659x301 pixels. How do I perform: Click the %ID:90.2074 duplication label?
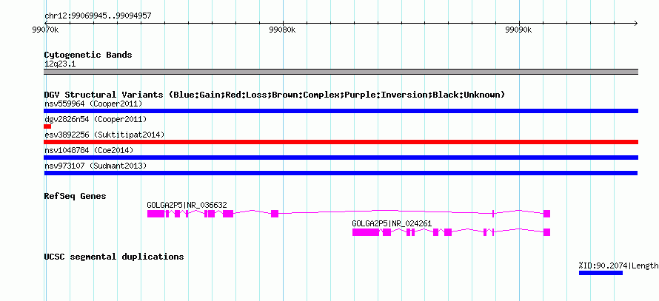(x=619, y=266)
